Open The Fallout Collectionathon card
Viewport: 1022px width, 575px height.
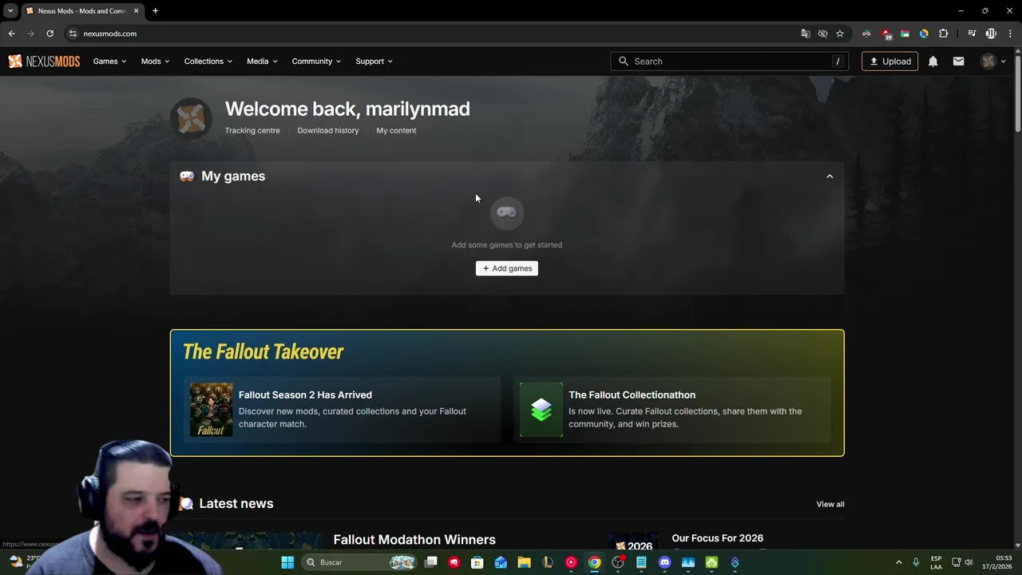(x=672, y=410)
